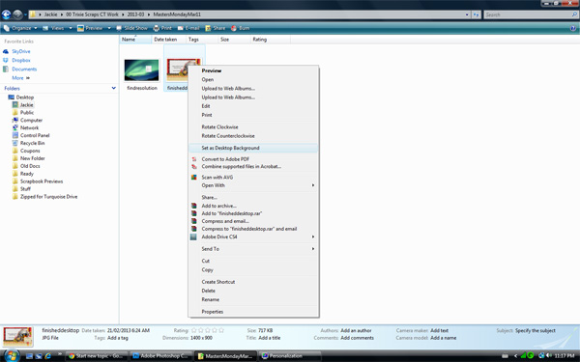Choose Rename from context menu

253,299
